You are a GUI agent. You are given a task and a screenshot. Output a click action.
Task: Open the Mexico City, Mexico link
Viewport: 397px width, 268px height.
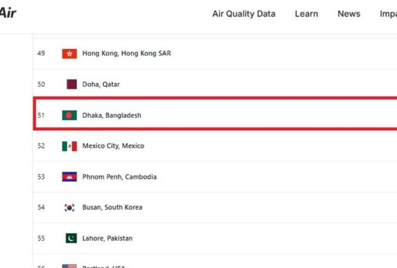(113, 145)
